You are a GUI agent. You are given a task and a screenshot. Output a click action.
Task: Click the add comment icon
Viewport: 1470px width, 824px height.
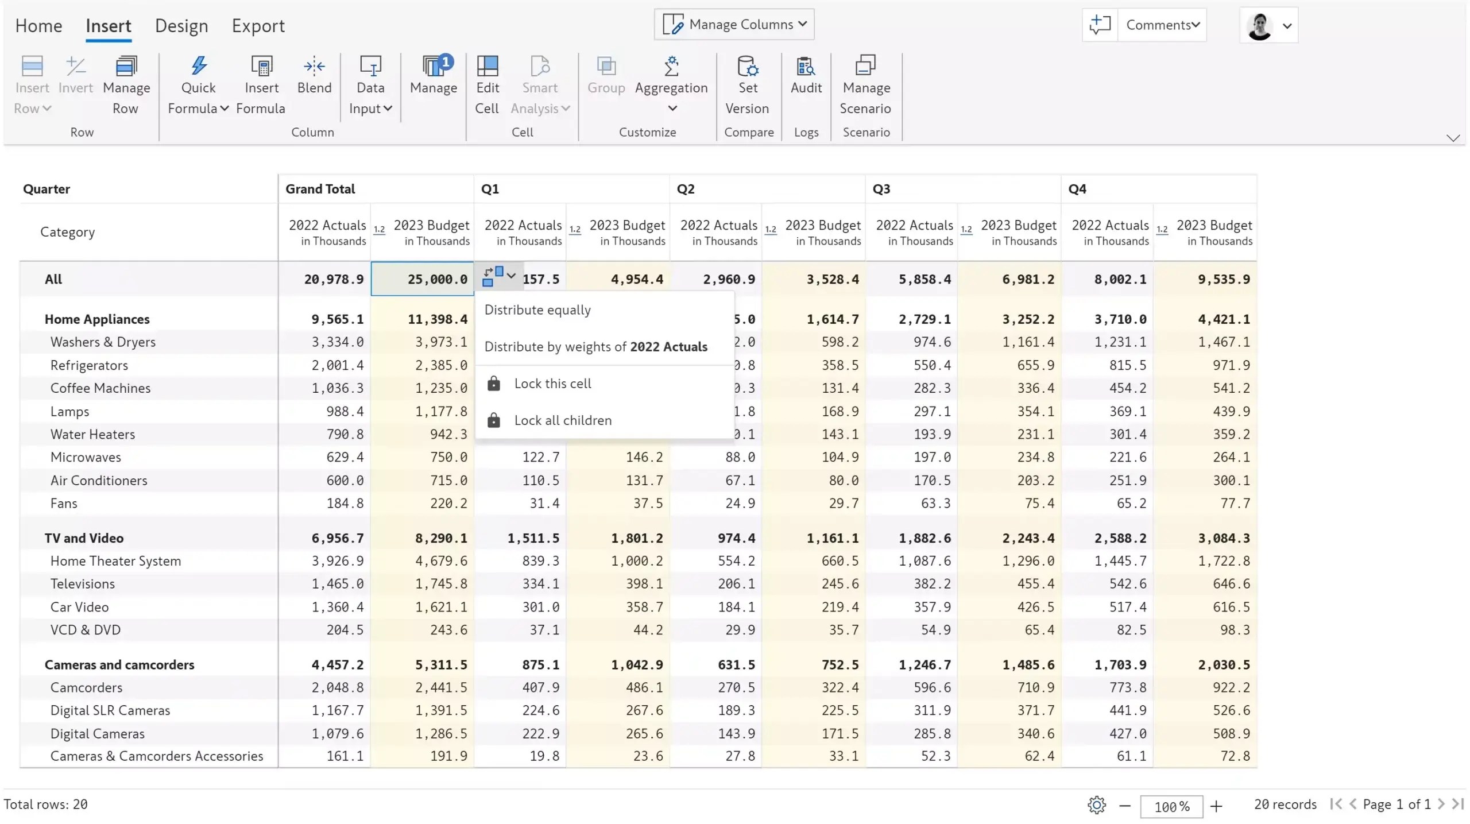(x=1100, y=25)
